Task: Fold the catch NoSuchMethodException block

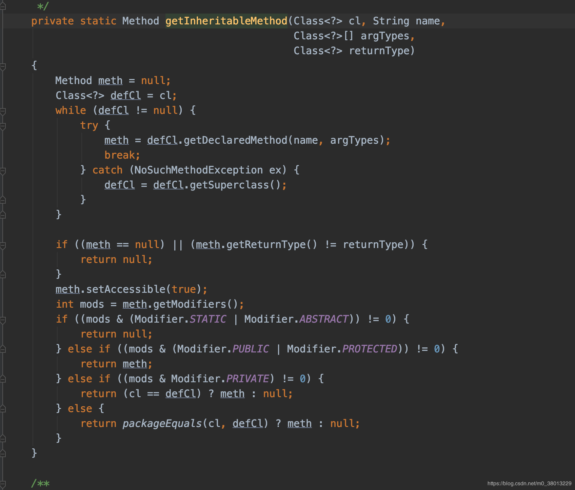Action: tap(3, 171)
